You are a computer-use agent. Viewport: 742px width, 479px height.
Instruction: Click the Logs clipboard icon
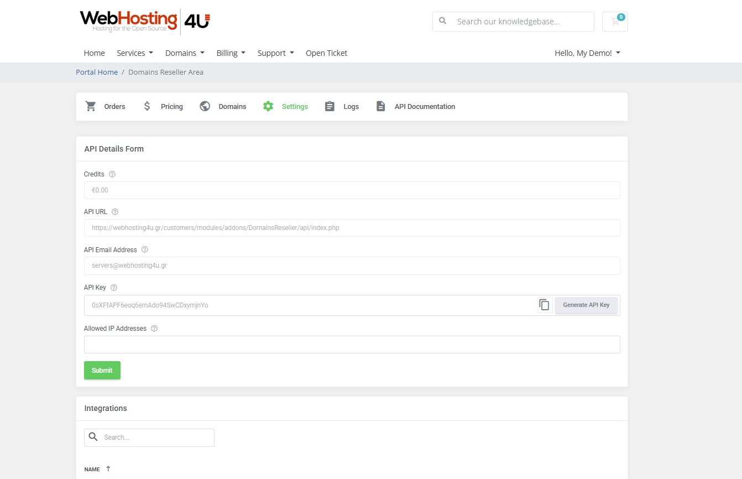[x=330, y=106]
